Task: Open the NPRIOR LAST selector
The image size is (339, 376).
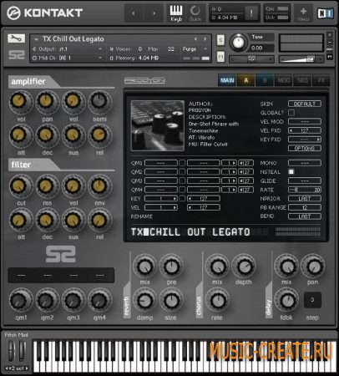Action: (x=305, y=199)
